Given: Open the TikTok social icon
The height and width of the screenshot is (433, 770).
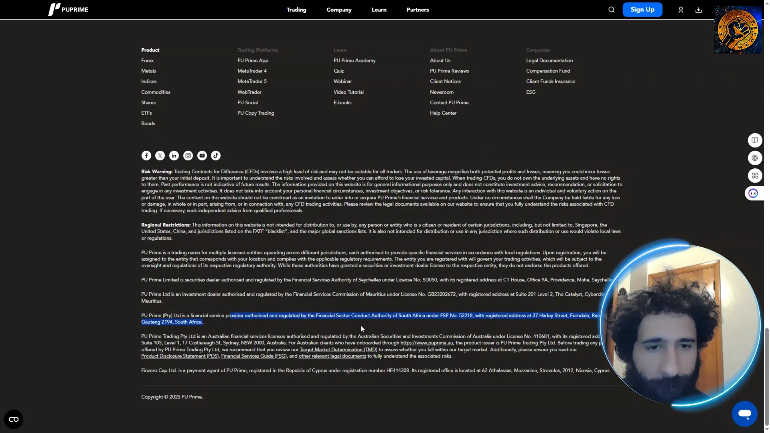Looking at the screenshot, I should click(216, 156).
